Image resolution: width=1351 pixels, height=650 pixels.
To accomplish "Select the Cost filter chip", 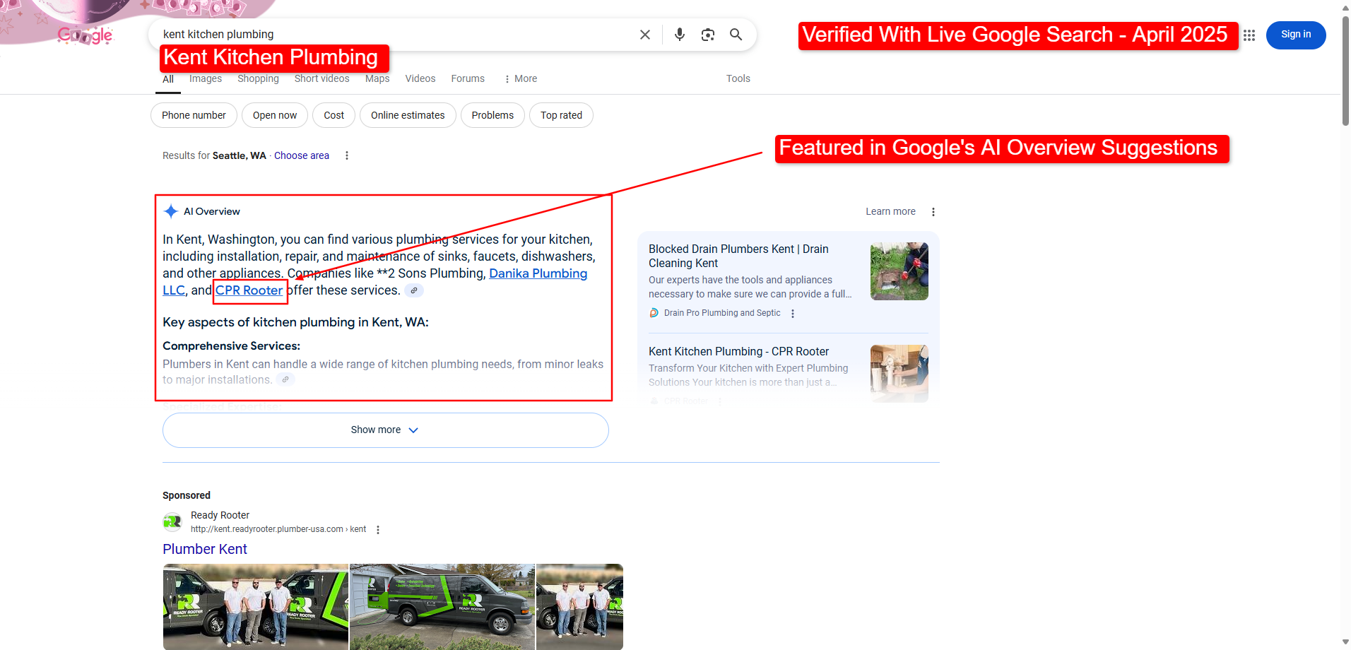I will point(334,115).
